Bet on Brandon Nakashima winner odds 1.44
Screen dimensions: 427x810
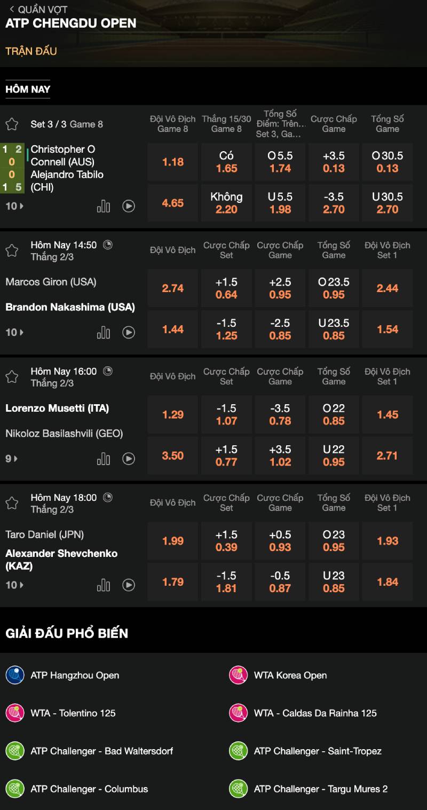coord(173,329)
